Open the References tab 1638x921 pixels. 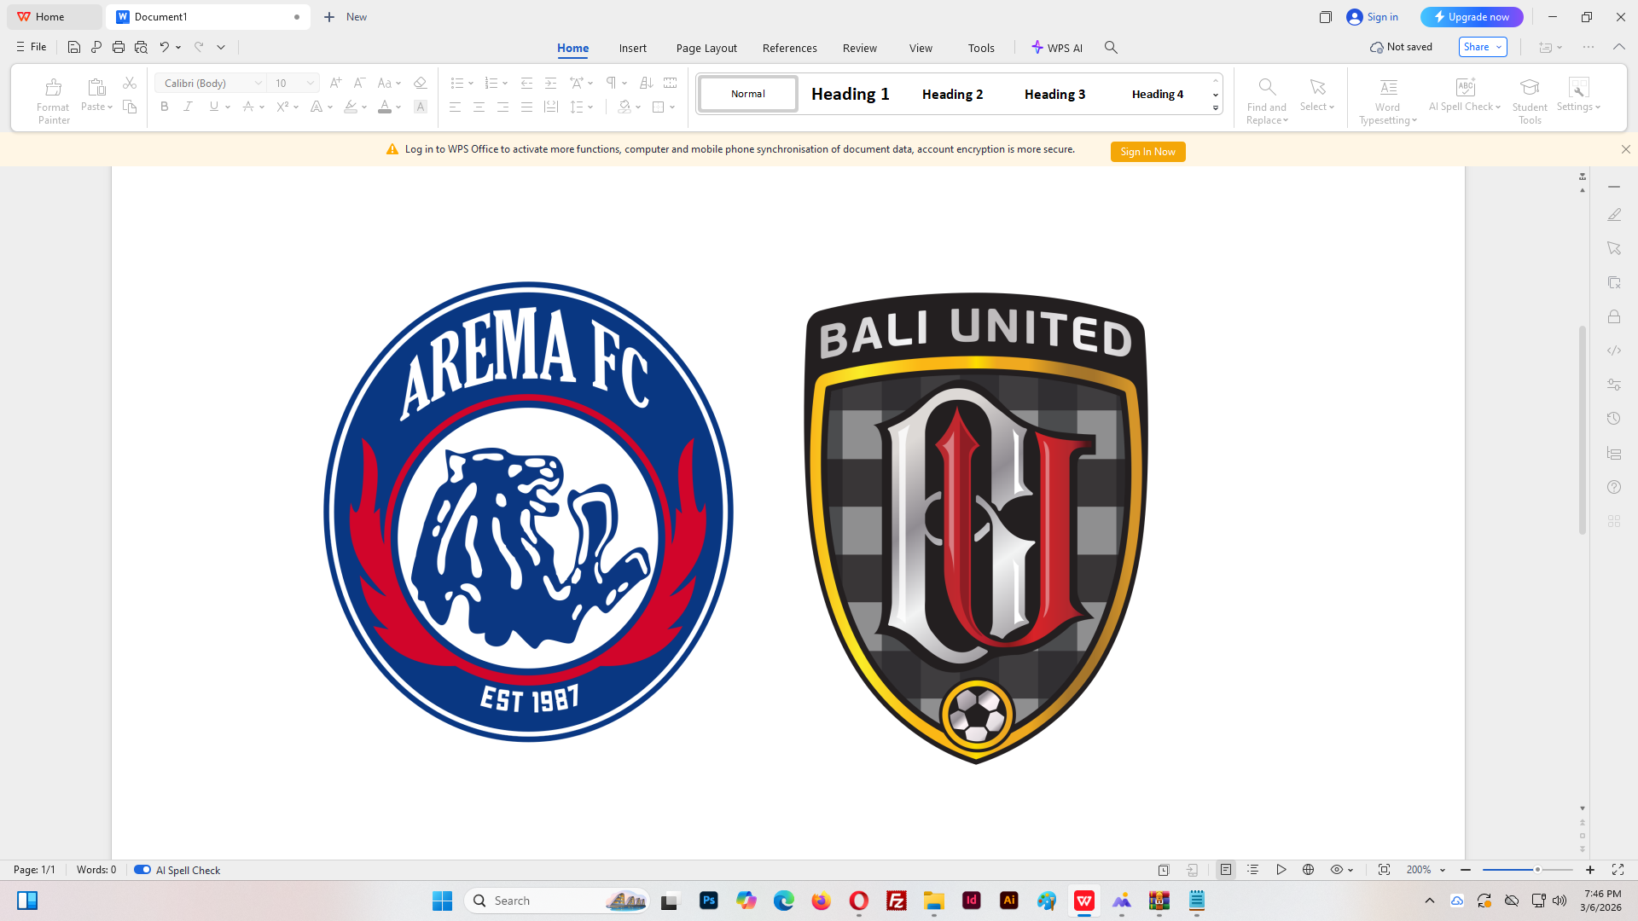[x=790, y=48]
